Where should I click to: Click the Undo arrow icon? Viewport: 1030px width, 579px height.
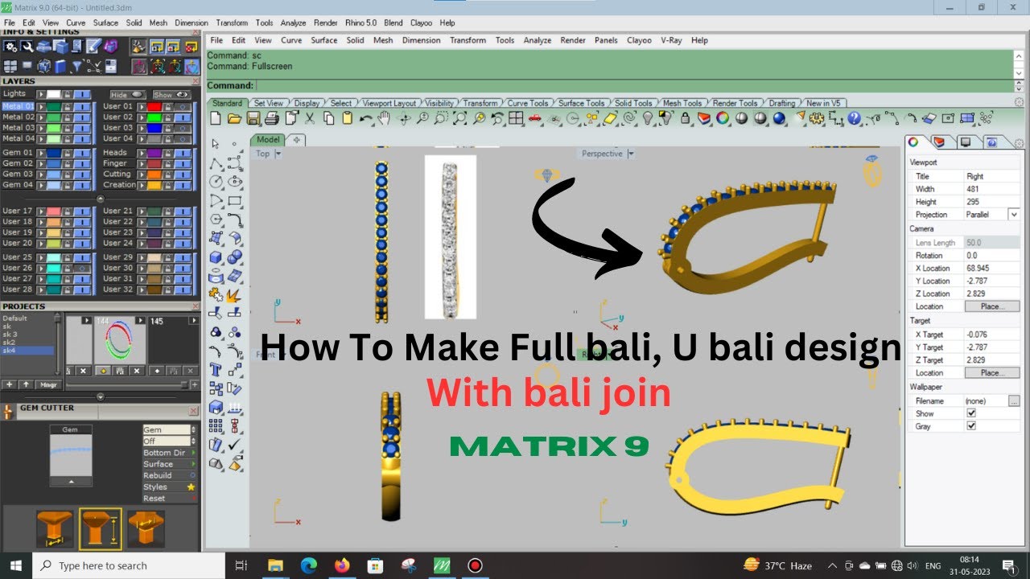tap(366, 118)
